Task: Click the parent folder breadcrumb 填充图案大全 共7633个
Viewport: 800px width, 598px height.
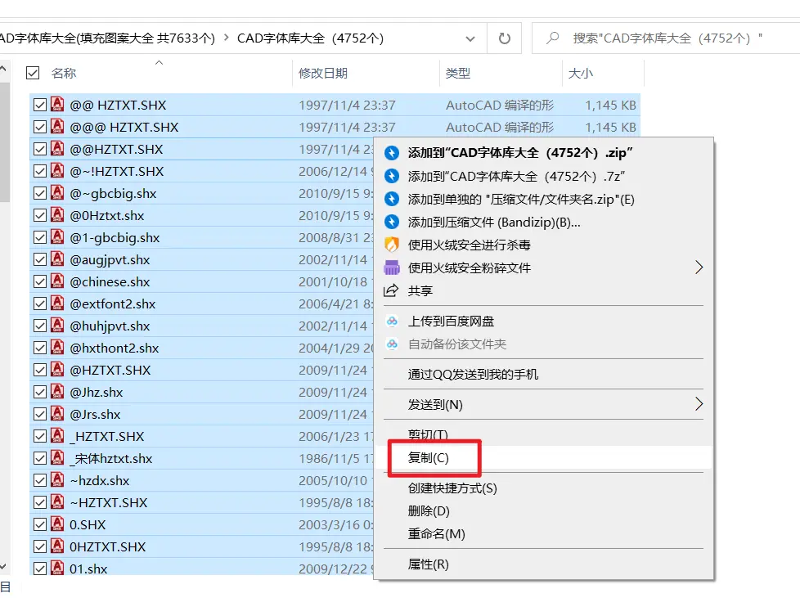Action: [x=107, y=38]
